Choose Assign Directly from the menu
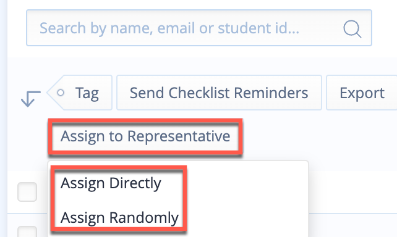The image size is (397, 237). click(x=111, y=183)
